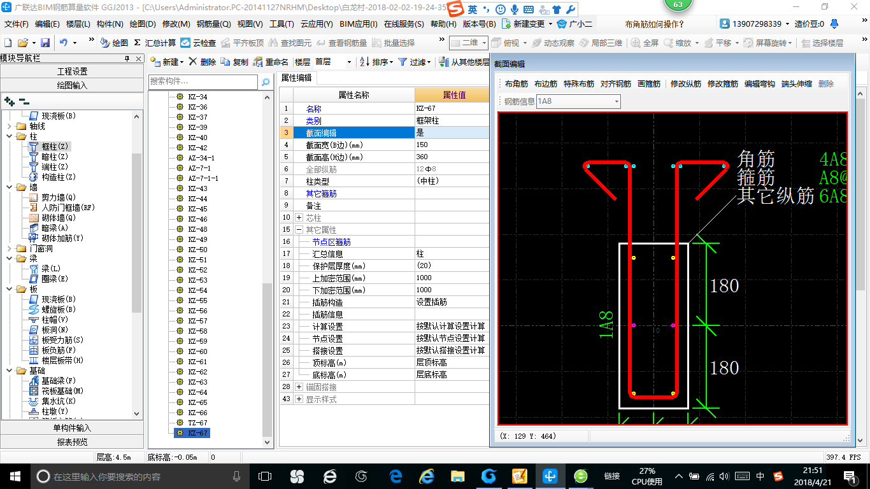Open the 帮助(H) menu
The image size is (870, 489).
443,24
